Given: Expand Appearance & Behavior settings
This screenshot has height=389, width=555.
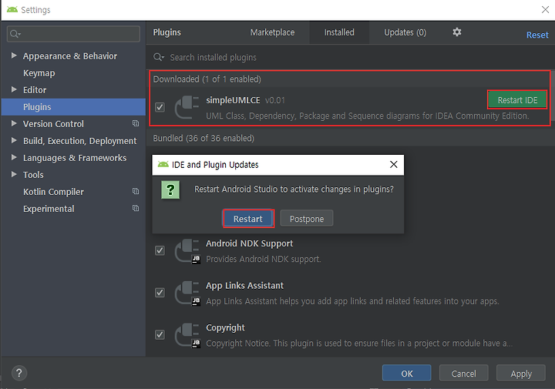Looking at the screenshot, I should (14, 55).
